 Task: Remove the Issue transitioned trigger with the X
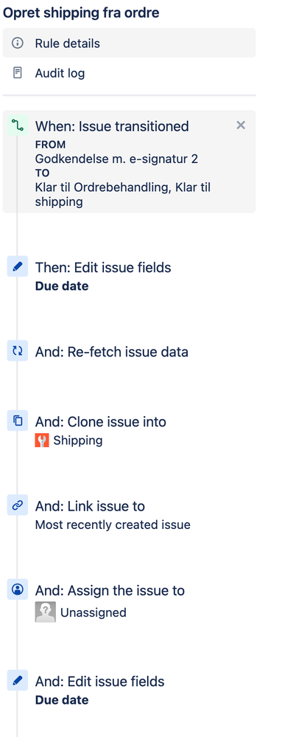click(241, 125)
